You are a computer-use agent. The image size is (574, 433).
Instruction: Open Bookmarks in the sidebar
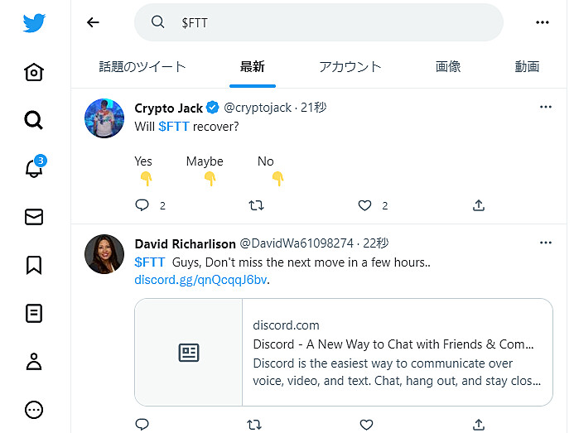tap(34, 265)
